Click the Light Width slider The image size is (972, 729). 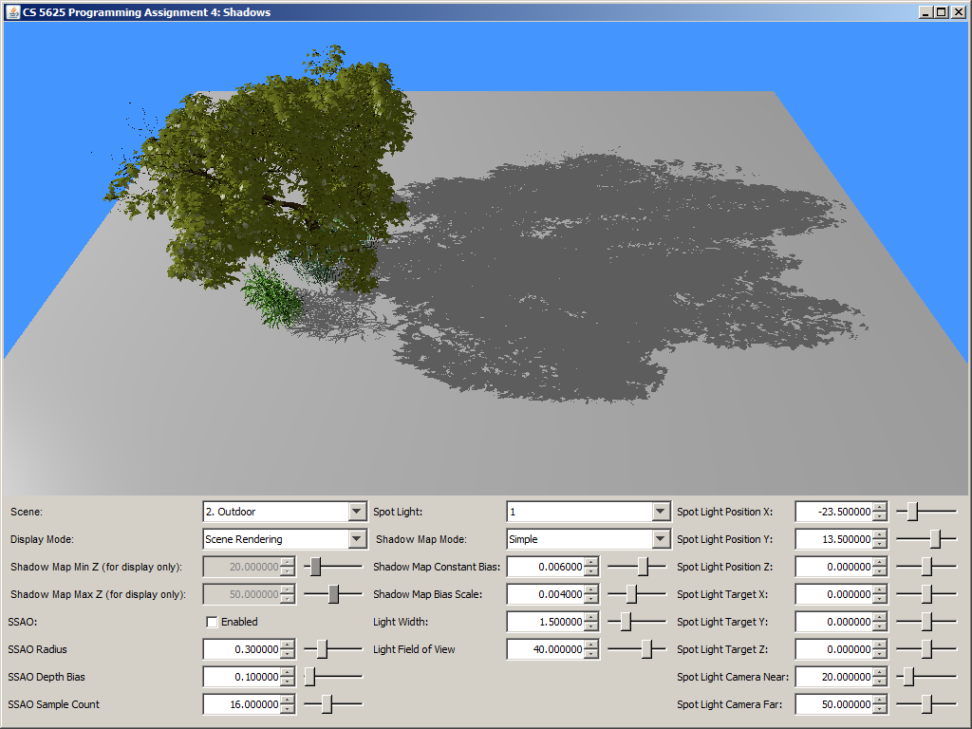click(x=626, y=622)
